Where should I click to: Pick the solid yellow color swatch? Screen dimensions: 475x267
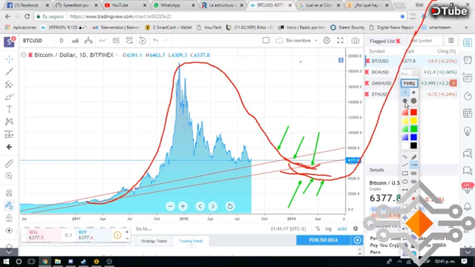click(x=413, y=121)
